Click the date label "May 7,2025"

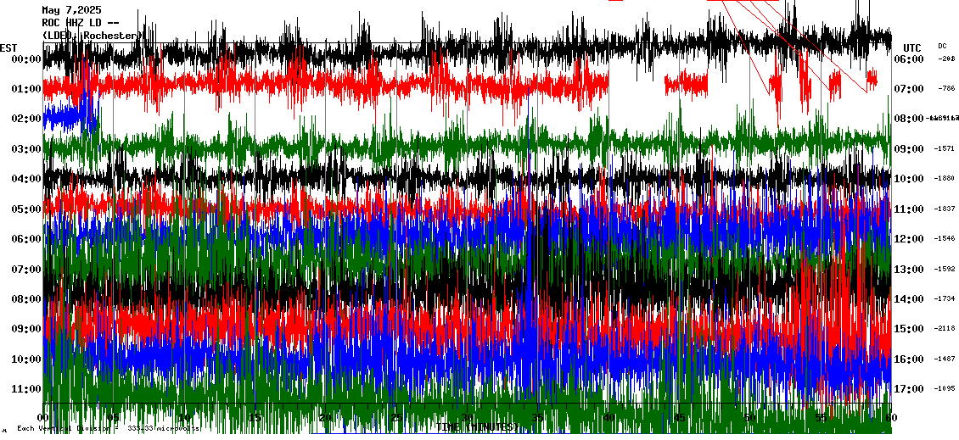(x=71, y=10)
